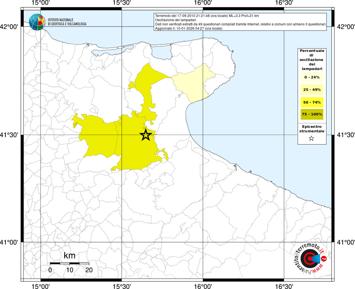Viewport: 355px width, 289px height.
Task: Click the bottom 15°30' longitude label
Action: click(122, 286)
